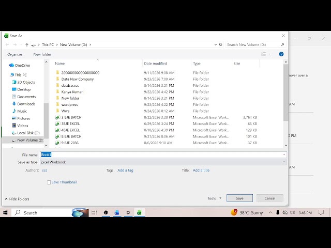Sort by Type column header

coord(197,64)
